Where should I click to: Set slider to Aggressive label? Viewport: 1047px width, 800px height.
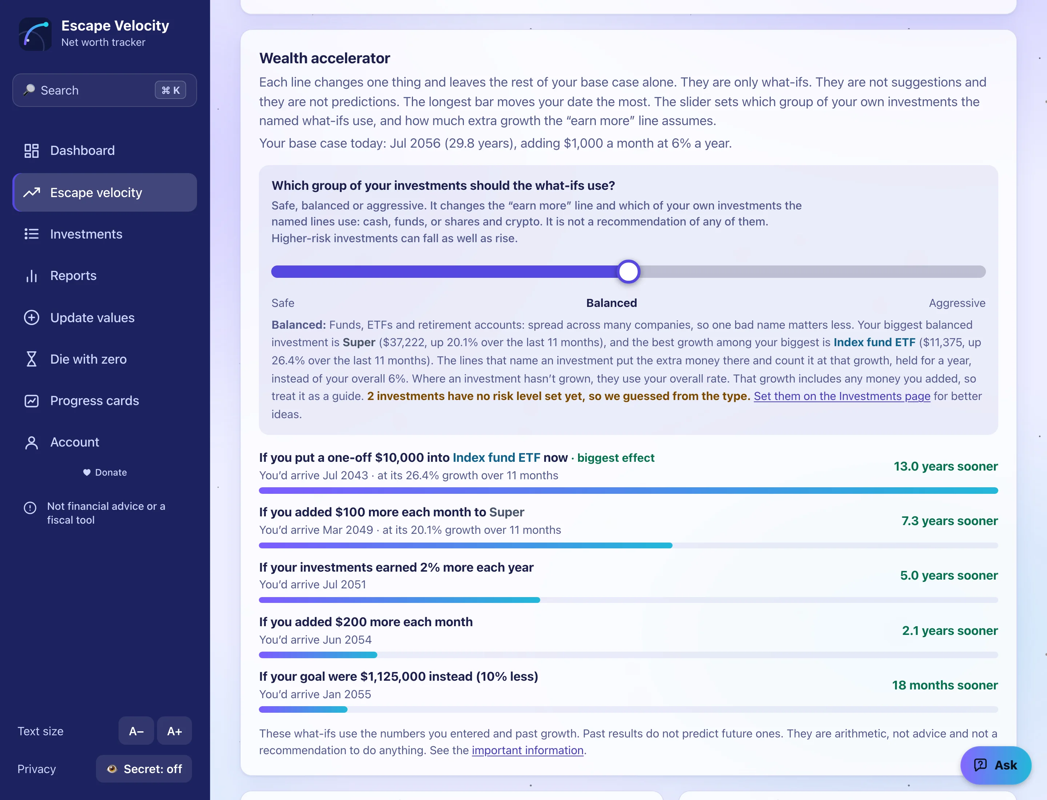pos(957,303)
